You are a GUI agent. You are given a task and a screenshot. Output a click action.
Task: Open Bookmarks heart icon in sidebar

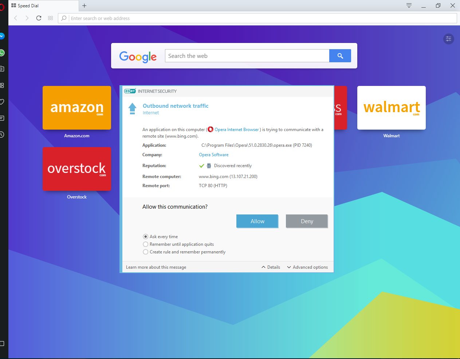[2, 102]
